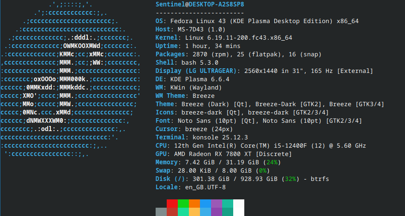This screenshot has width=405, height=216.
Task: Click the 'Uptime' label
Action: [x=167, y=46]
